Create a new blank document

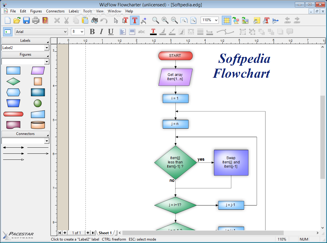(8, 20)
